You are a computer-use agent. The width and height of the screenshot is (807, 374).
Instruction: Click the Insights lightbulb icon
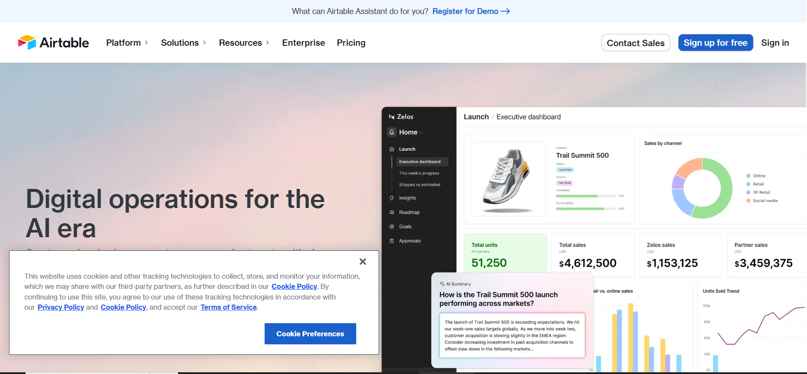tap(392, 198)
